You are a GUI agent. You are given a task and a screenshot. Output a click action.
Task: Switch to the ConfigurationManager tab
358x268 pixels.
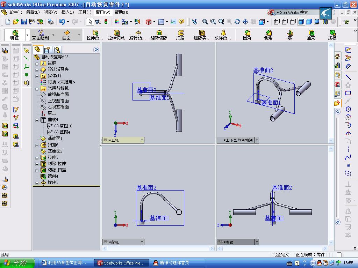coord(57,50)
